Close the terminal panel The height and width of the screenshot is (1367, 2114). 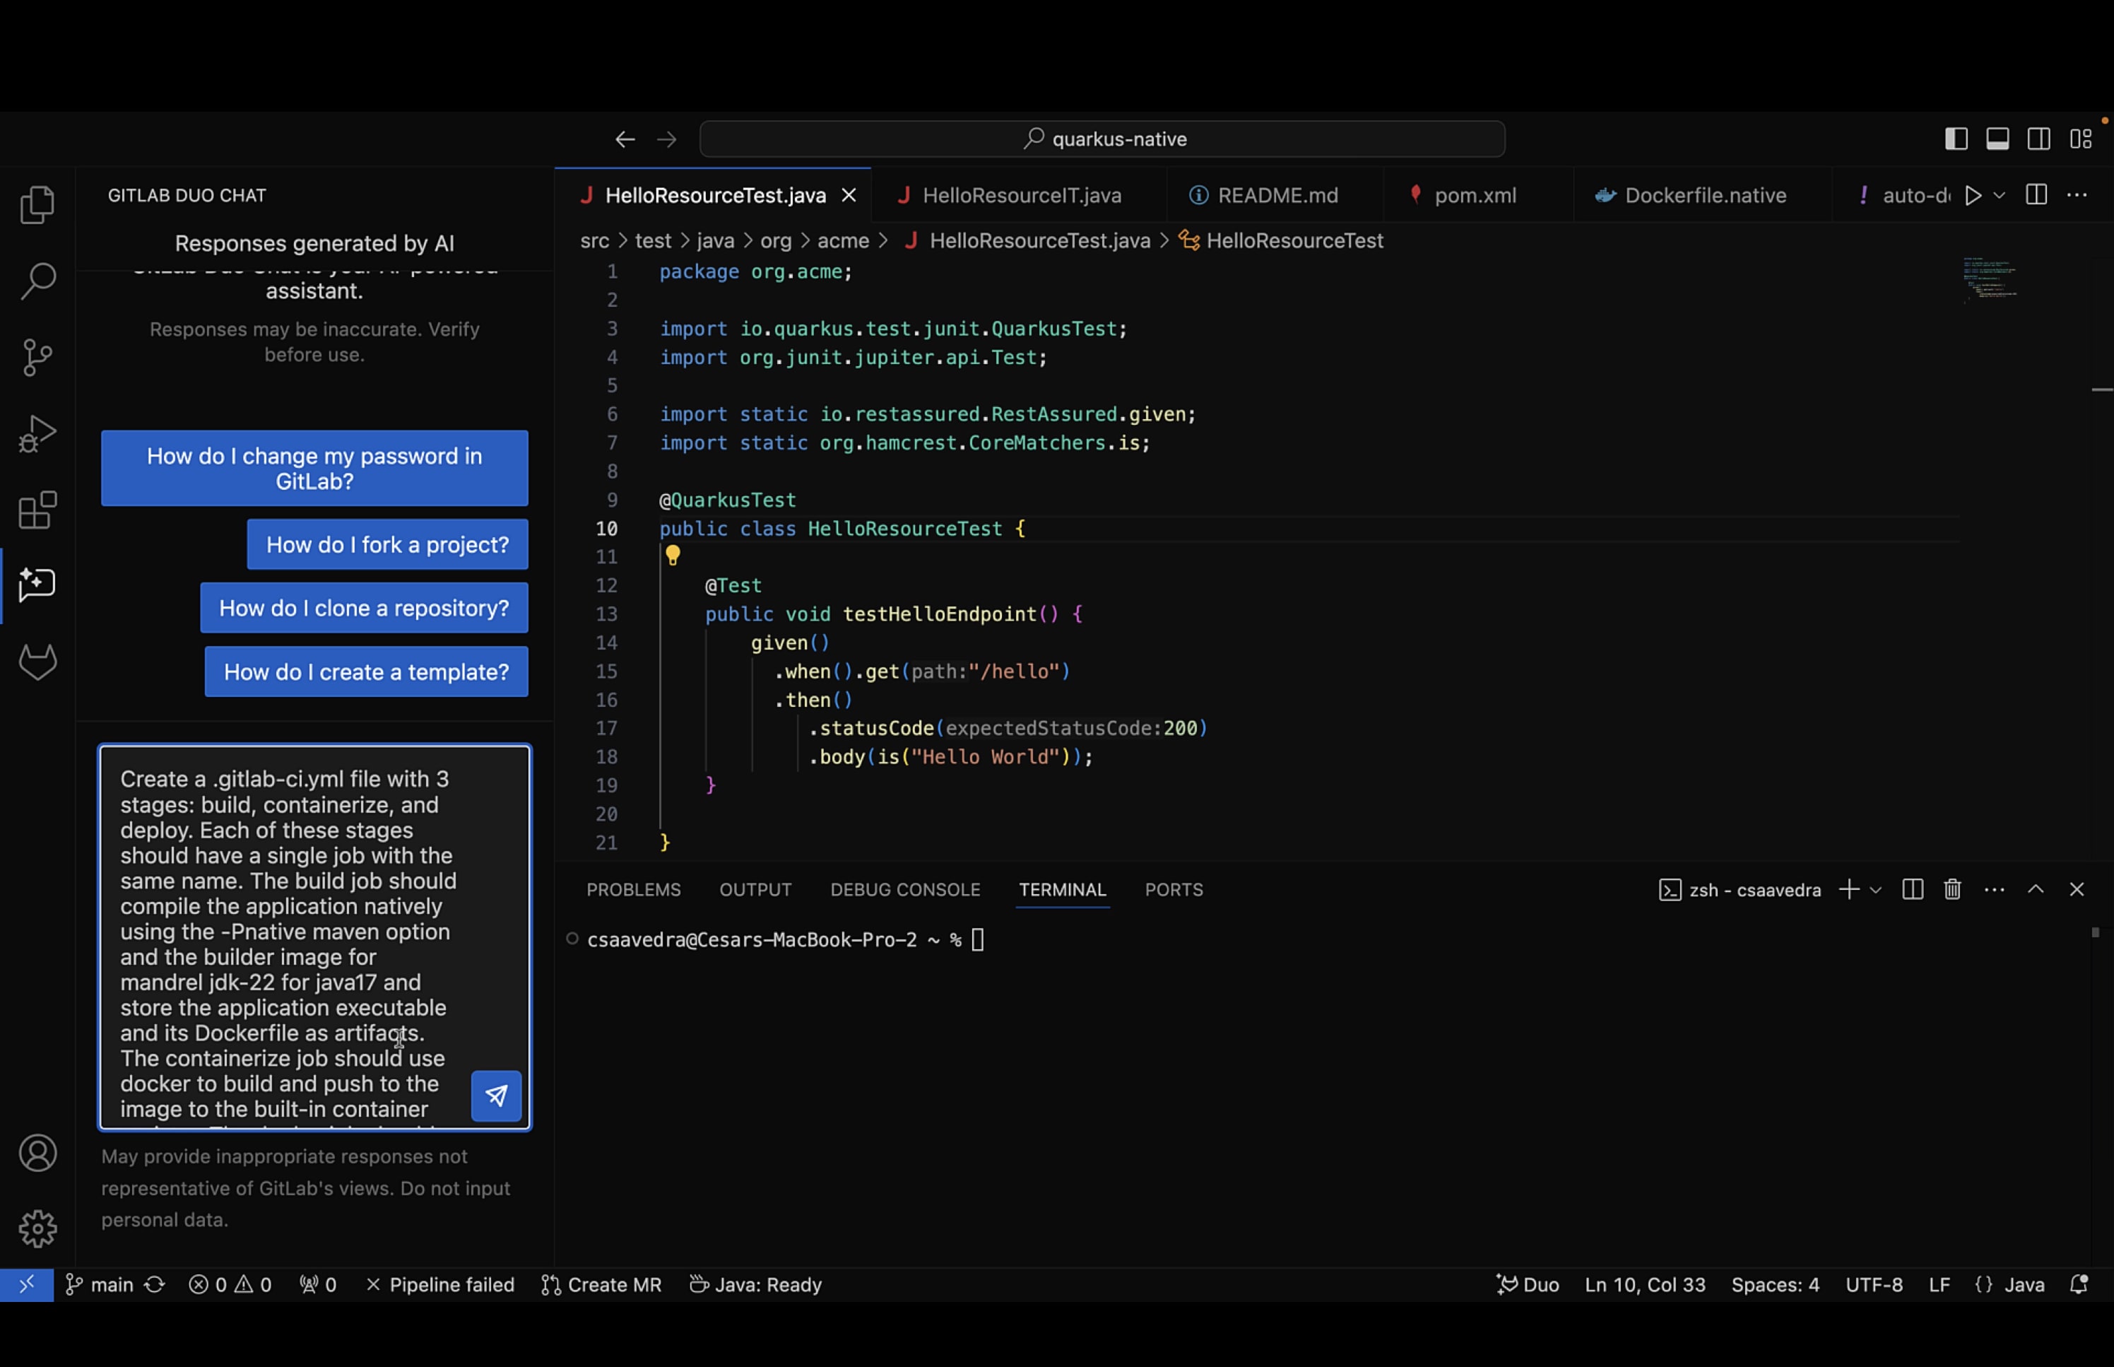[x=2076, y=889]
